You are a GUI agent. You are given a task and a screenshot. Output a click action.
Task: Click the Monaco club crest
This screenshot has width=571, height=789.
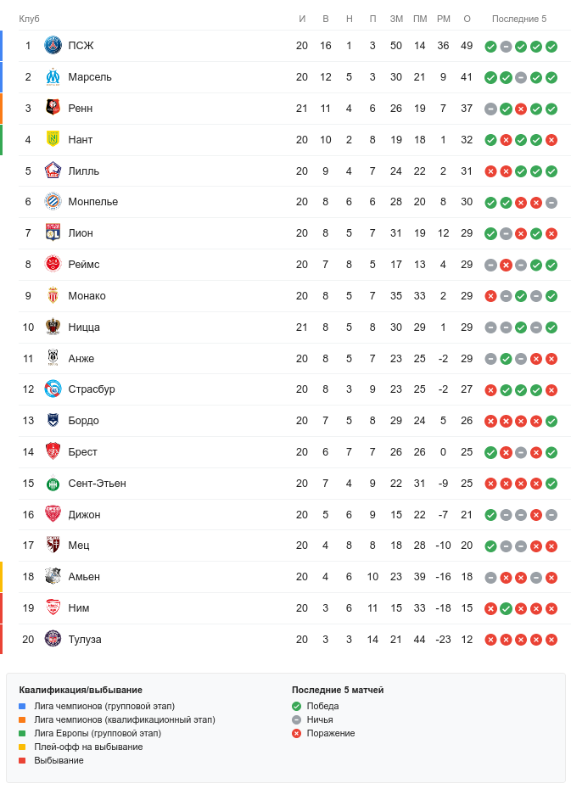[53, 295]
